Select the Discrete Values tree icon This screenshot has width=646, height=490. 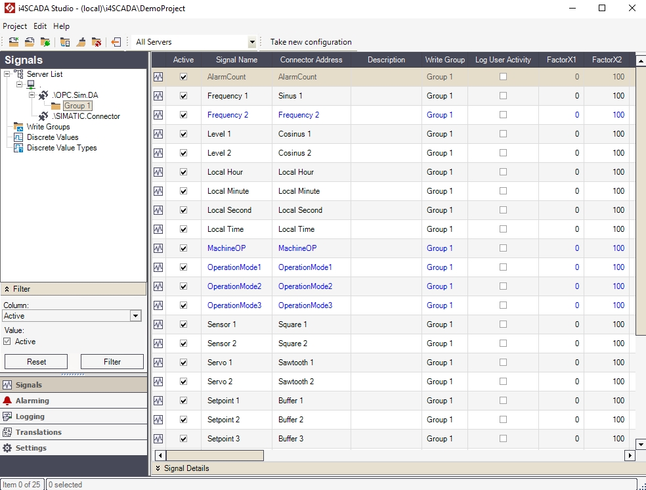coord(18,137)
